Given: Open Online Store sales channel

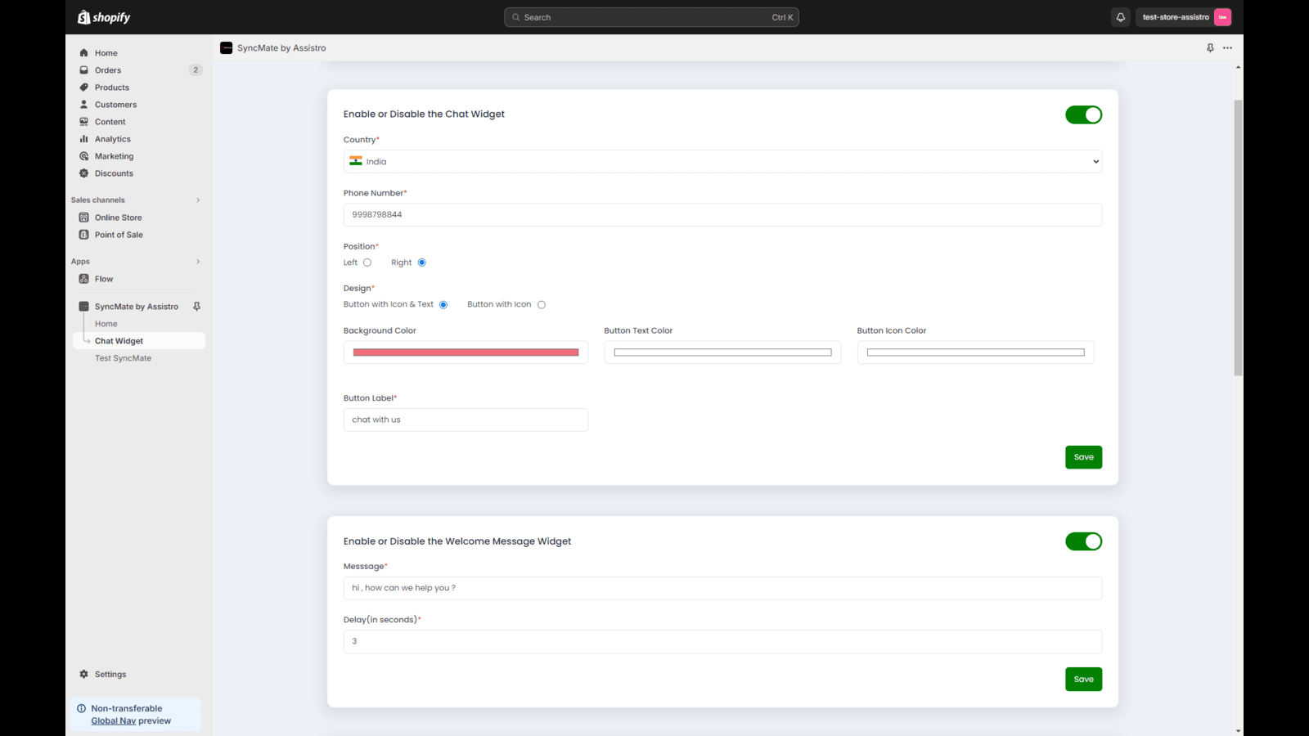Looking at the screenshot, I should (x=118, y=218).
